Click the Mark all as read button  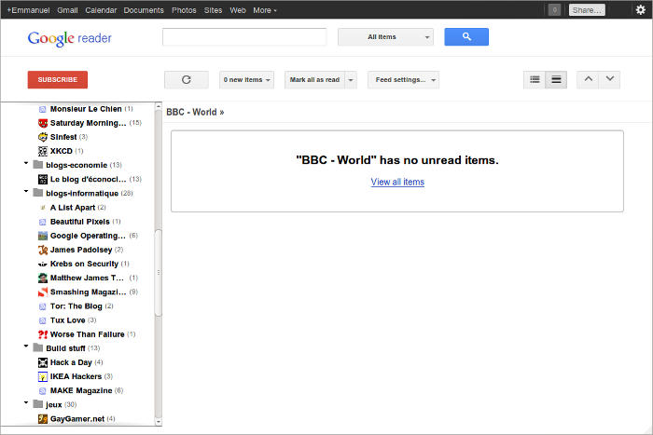pos(315,79)
